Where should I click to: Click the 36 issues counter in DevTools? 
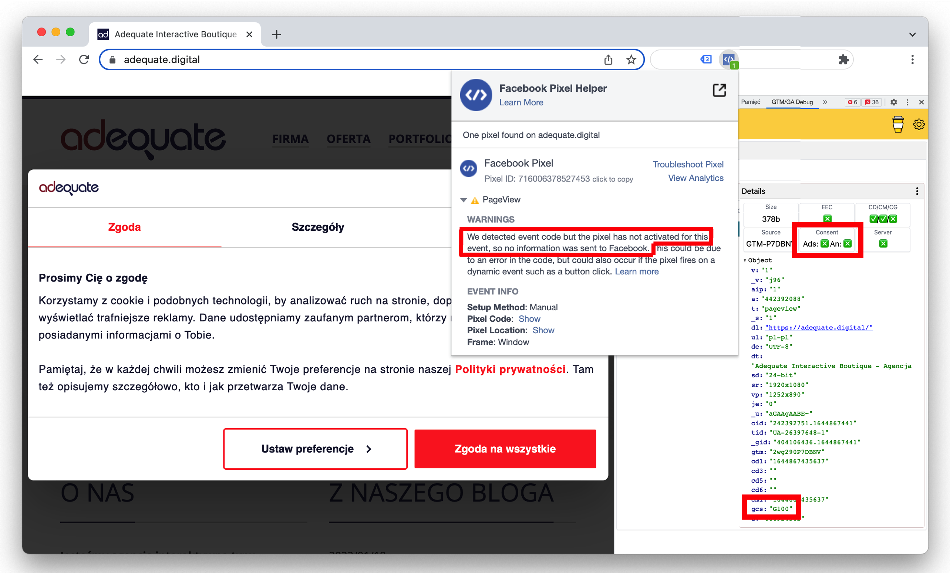click(x=872, y=102)
